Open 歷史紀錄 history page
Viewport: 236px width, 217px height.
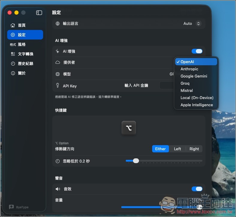pyautogui.click(x=25, y=63)
